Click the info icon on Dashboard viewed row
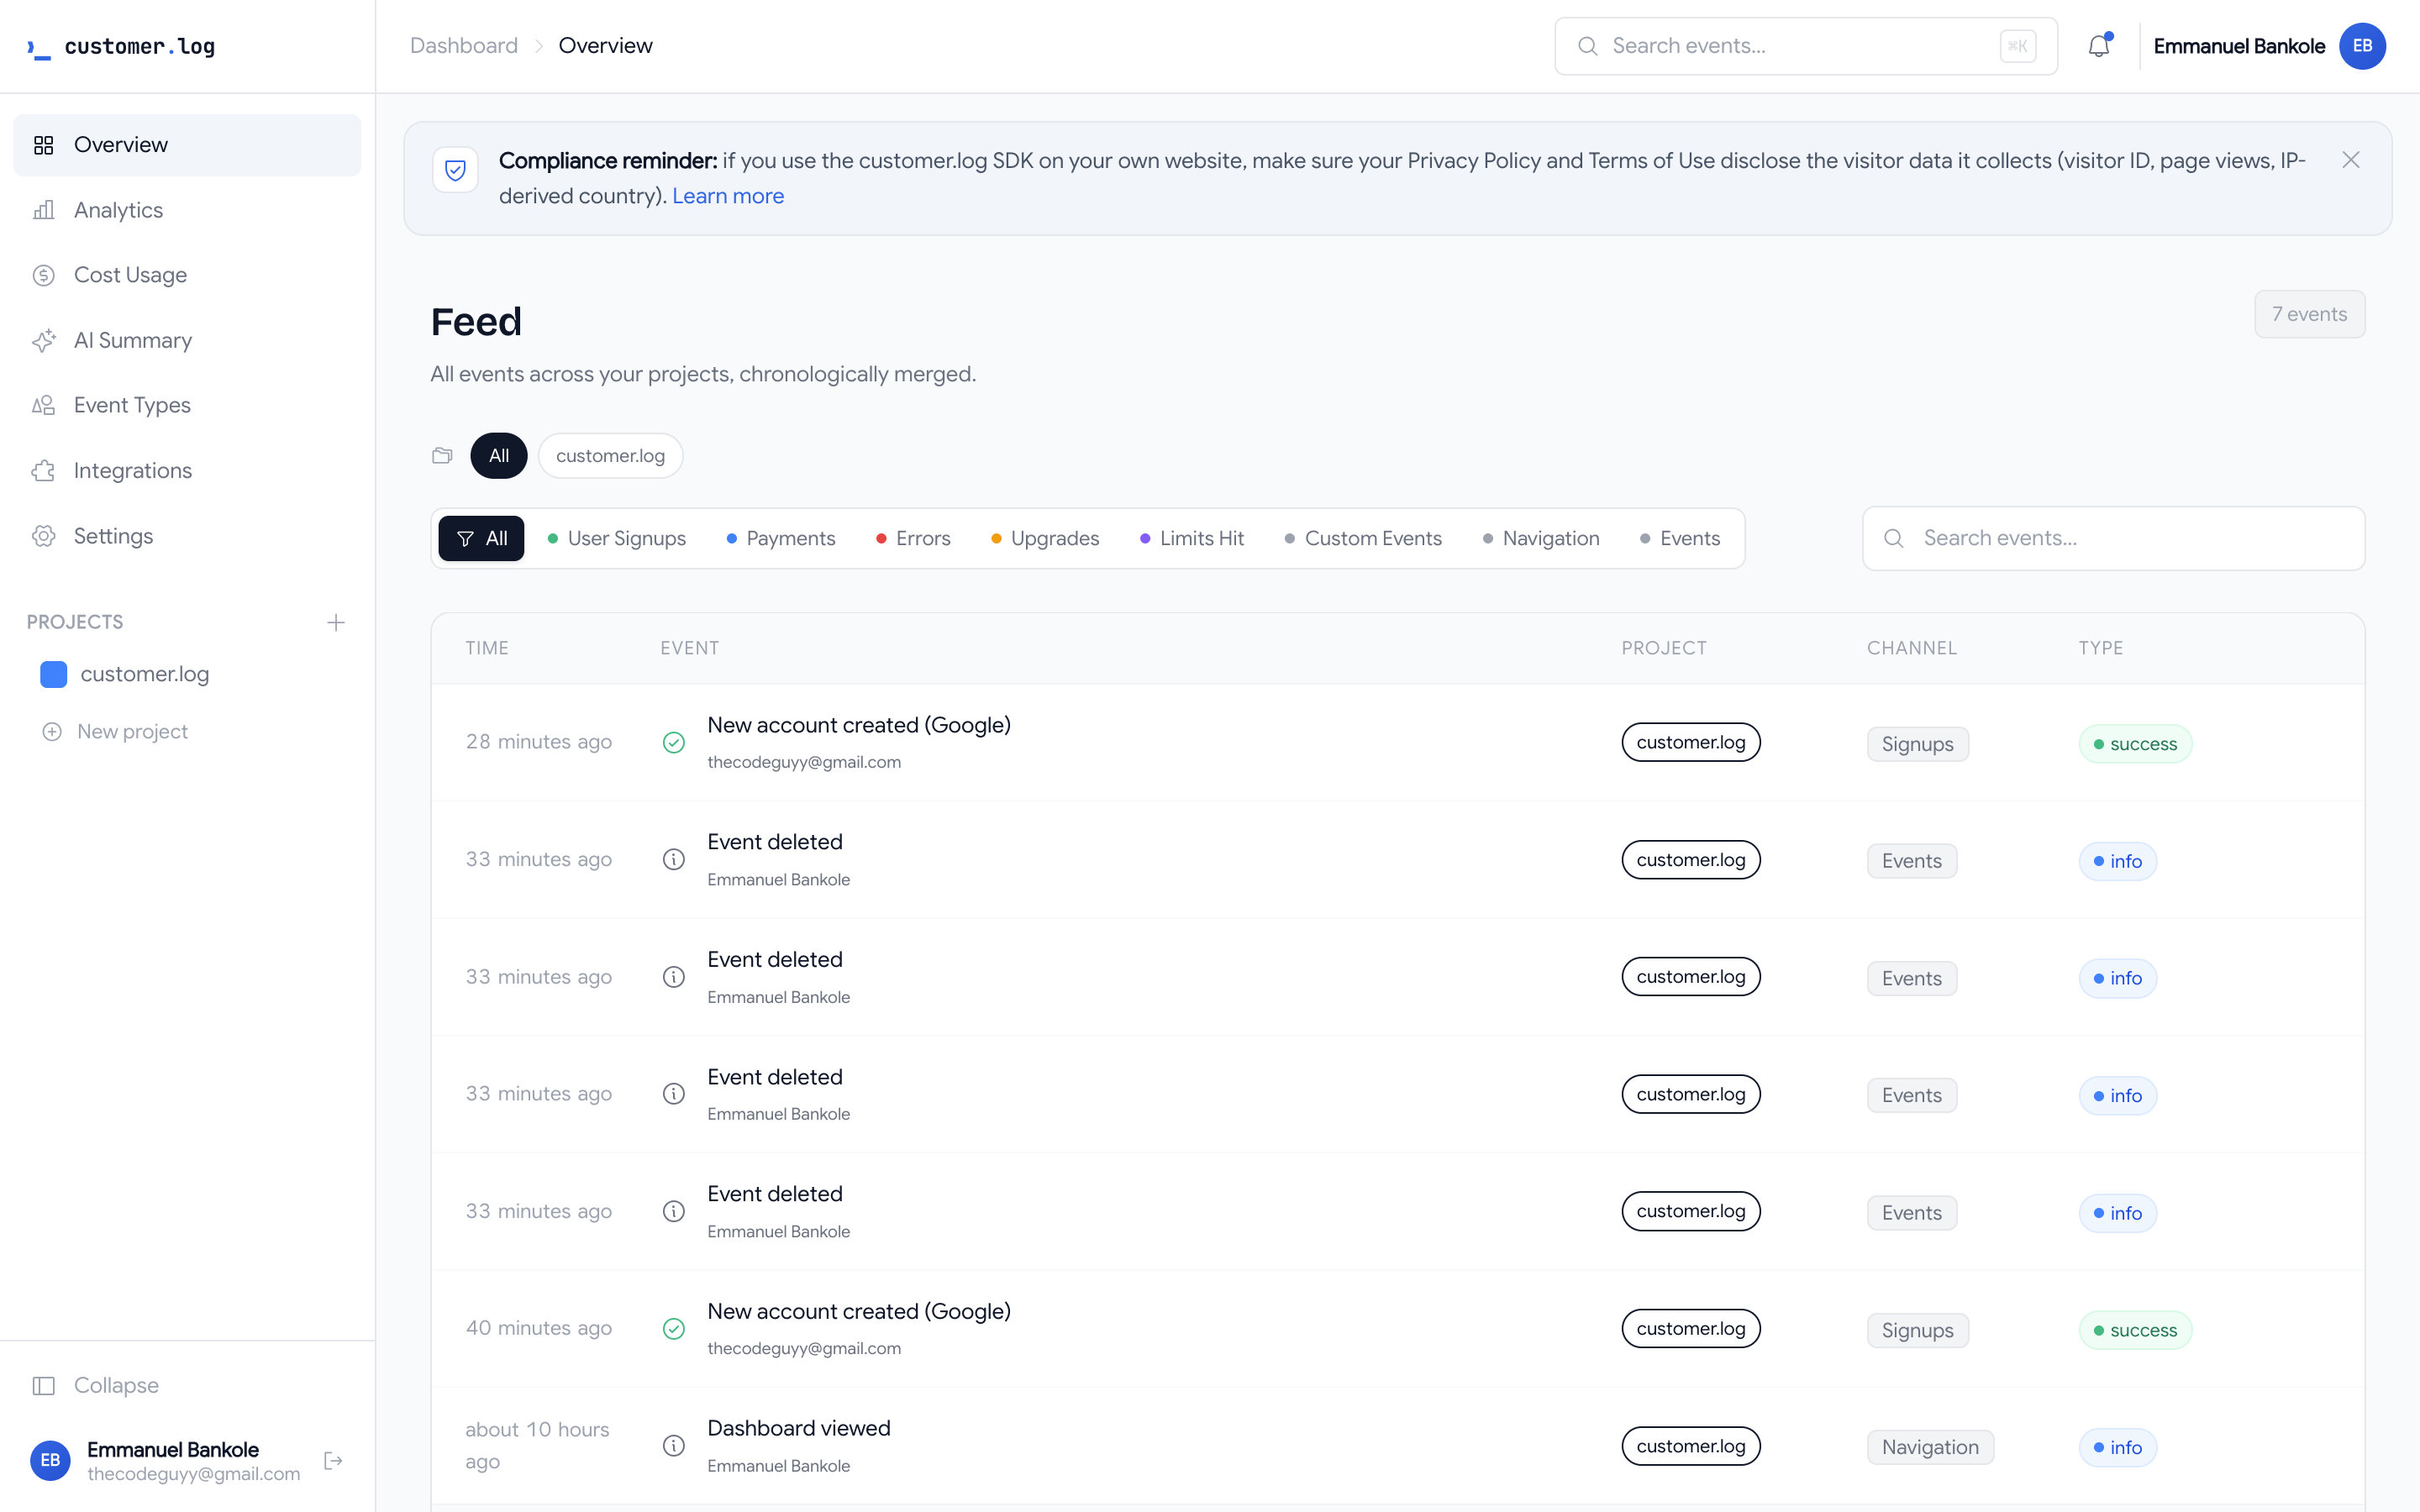Image resolution: width=2420 pixels, height=1512 pixels. [x=674, y=1446]
